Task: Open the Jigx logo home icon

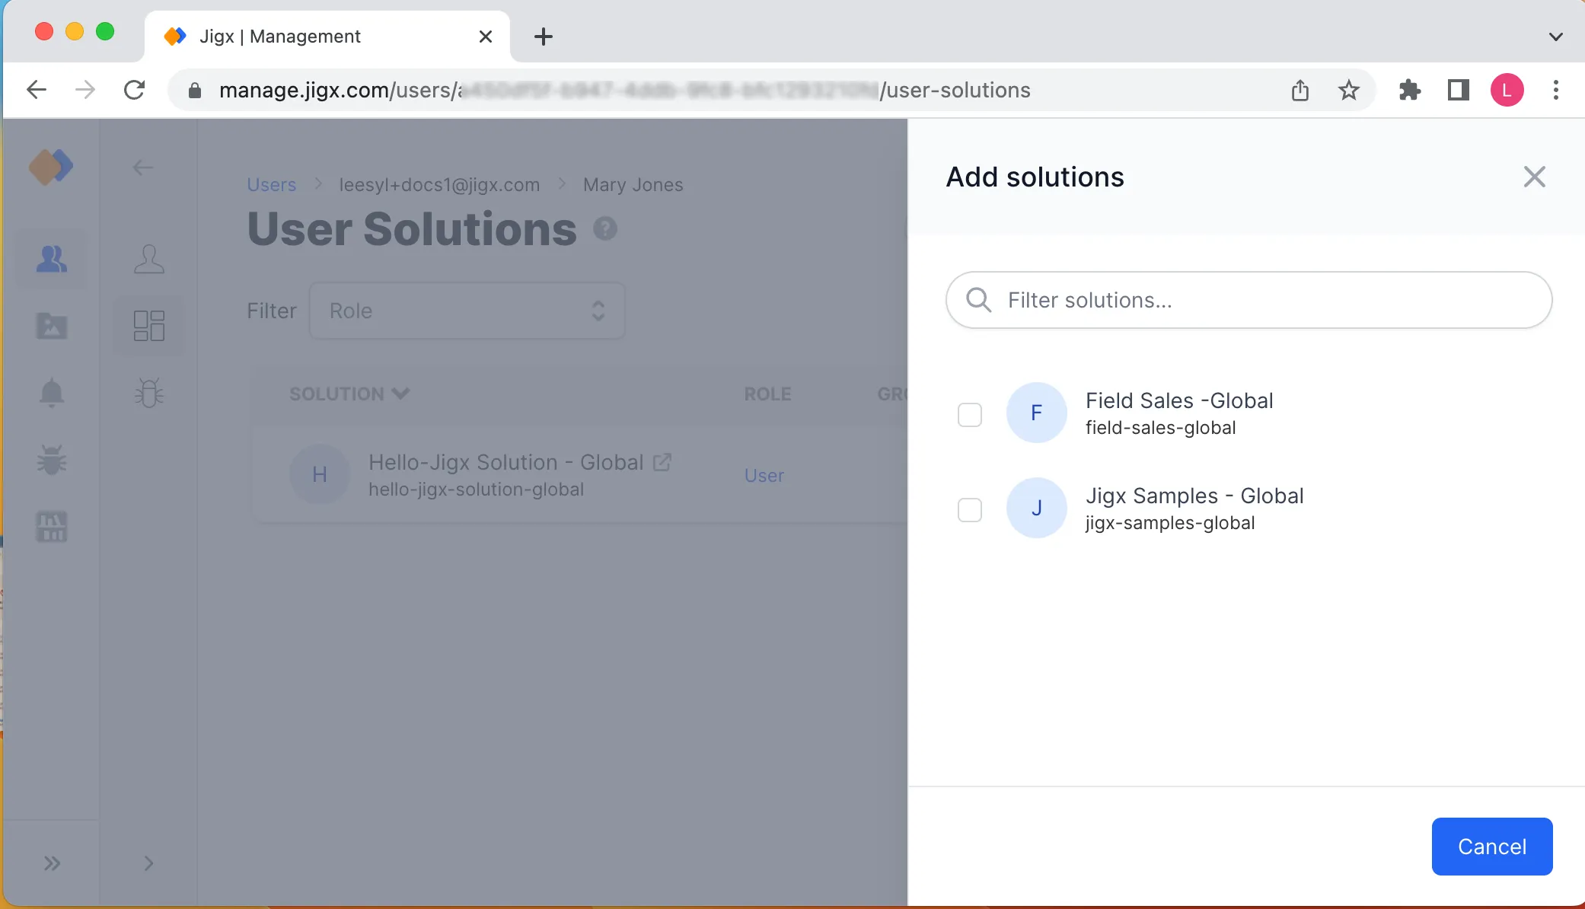Action: (51, 167)
